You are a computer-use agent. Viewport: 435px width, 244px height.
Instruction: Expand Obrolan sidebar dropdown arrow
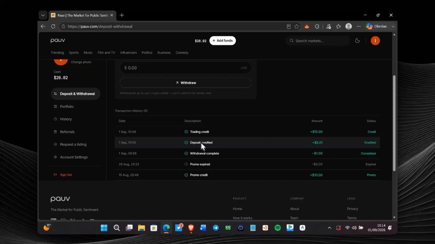393,26
